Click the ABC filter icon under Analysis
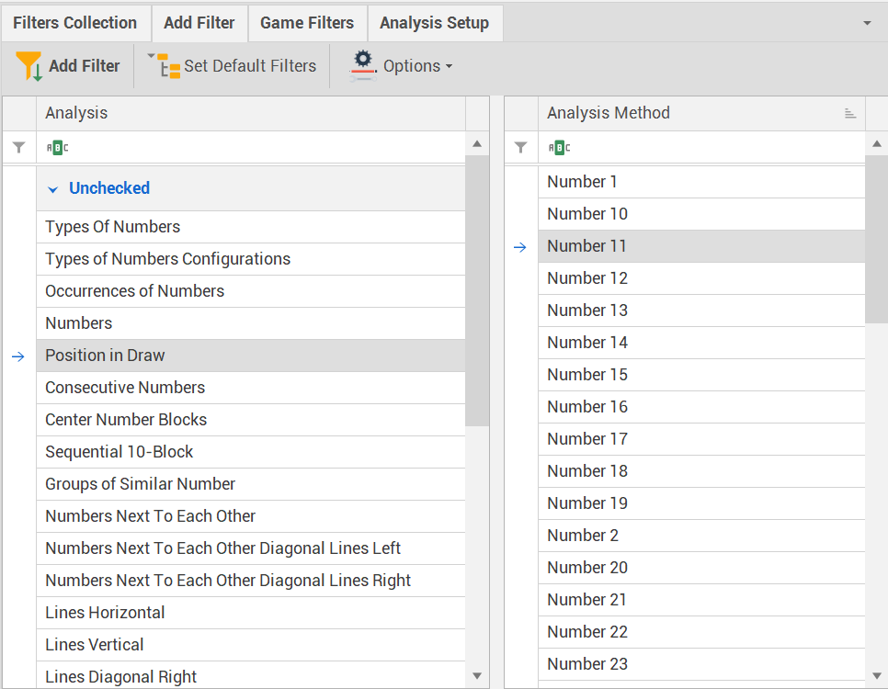The image size is (888, 689). (x=57, y=148)
